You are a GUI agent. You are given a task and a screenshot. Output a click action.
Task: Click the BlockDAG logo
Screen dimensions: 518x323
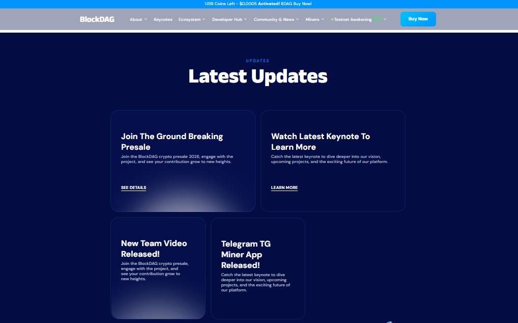[97, 19]
